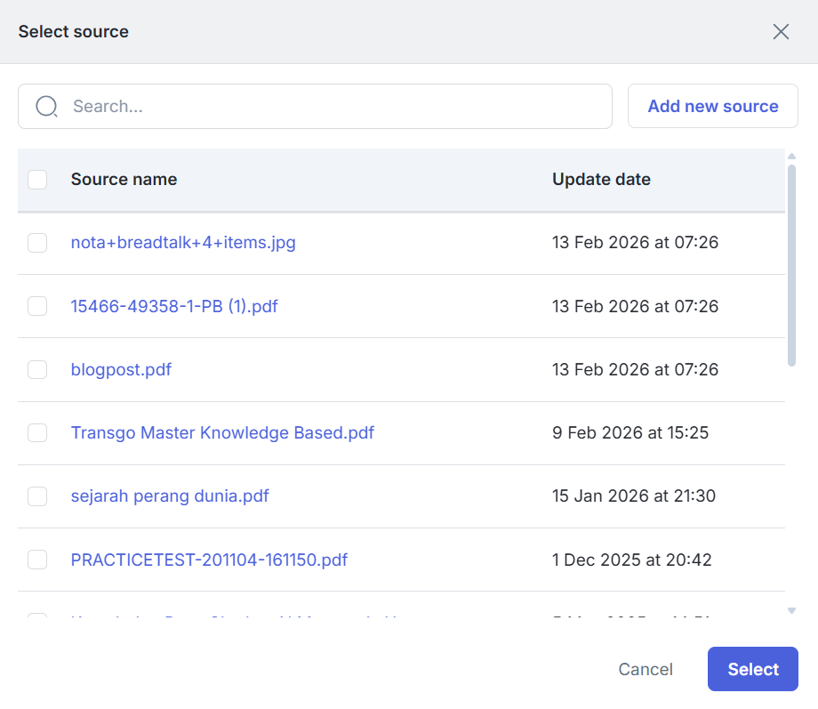Viewport: 818px width, 709px height.
Task: Check the nota+breadtalk+4+items.jpg checkbox
Action: pos(37,243)
